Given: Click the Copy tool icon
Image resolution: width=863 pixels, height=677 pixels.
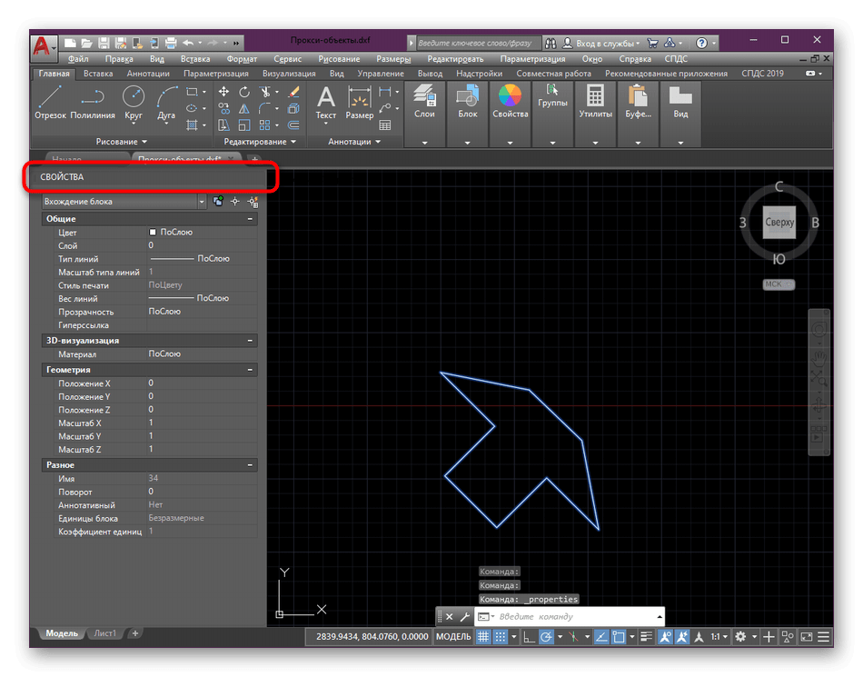Looking at the screenshot, I should (223, 108).
